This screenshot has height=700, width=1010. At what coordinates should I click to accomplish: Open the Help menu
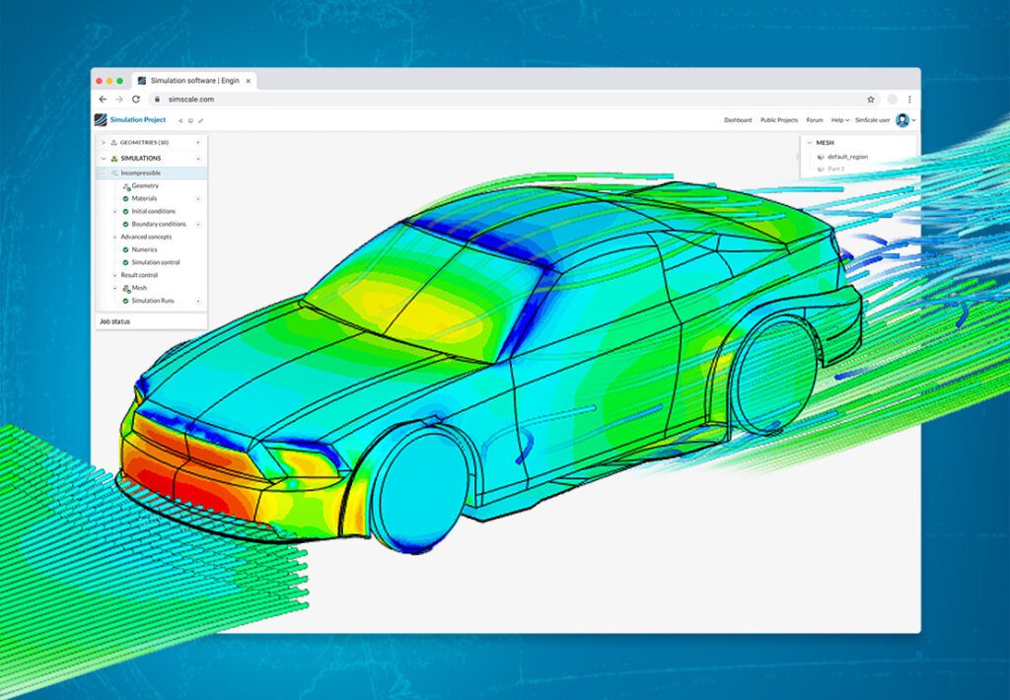[x=839, y=120]
